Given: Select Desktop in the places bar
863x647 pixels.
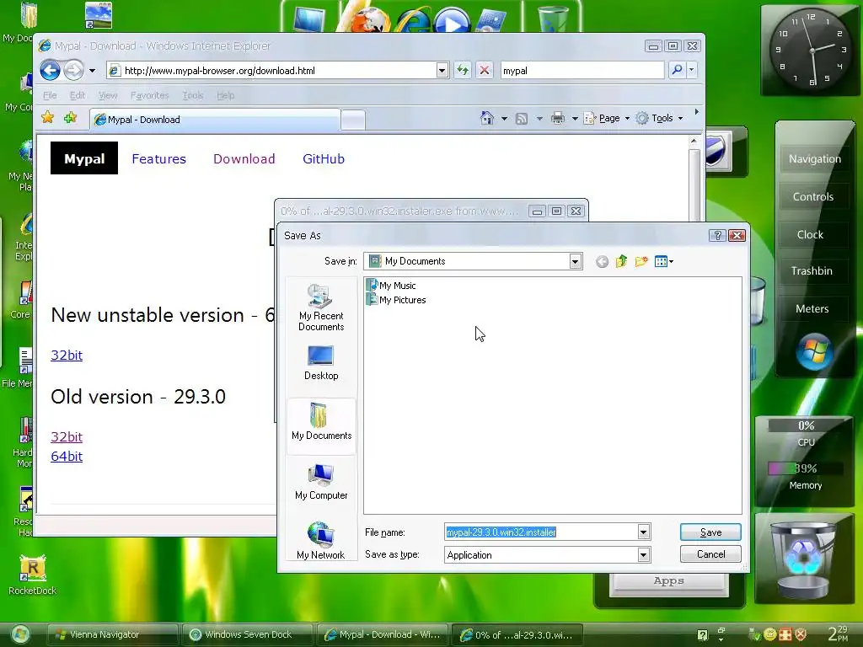Looking at the screenshot, I should click(321, 363).
